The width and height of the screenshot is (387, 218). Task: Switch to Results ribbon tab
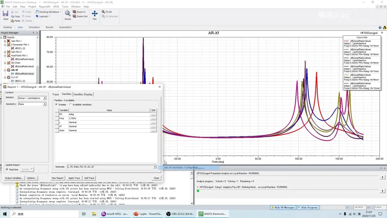click(x=49, y=27)
